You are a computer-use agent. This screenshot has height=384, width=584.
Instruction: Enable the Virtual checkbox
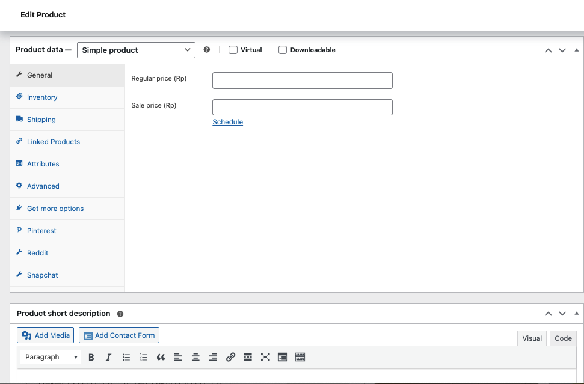click(x=233, y=50)
